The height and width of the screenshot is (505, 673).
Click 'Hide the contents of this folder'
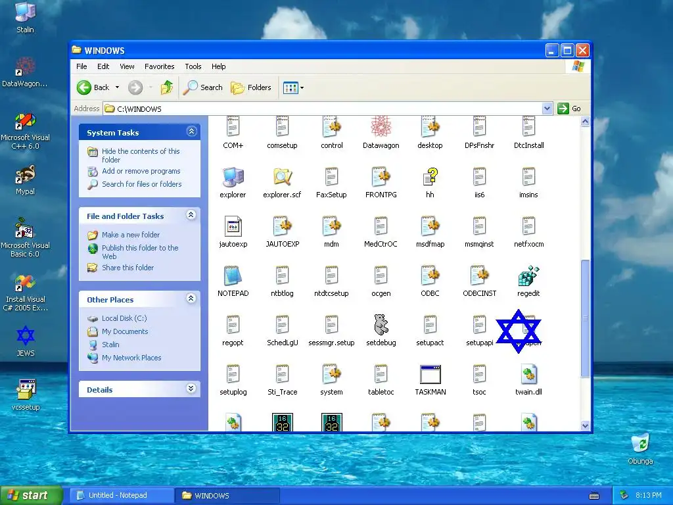pyautogui.click(x=141, y=155)
